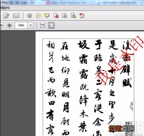Screen dimensions: 144x136
Task: Open the gear settings icon
Action: point(30,16)
